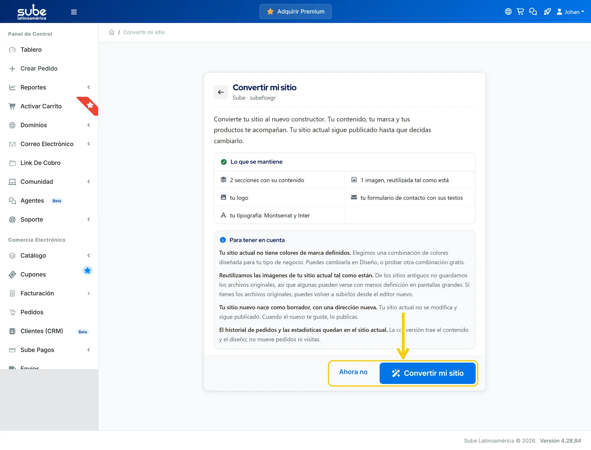Open the Johan user dropdown

pos(570,12)
